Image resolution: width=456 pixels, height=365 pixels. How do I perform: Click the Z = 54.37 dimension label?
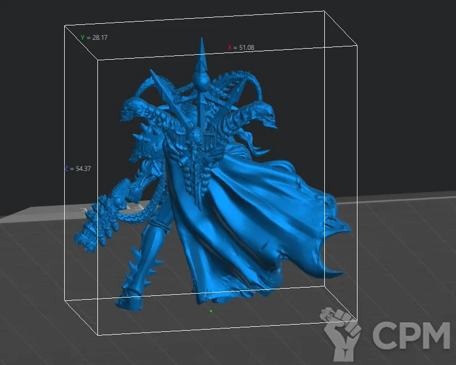pos(77,169)
